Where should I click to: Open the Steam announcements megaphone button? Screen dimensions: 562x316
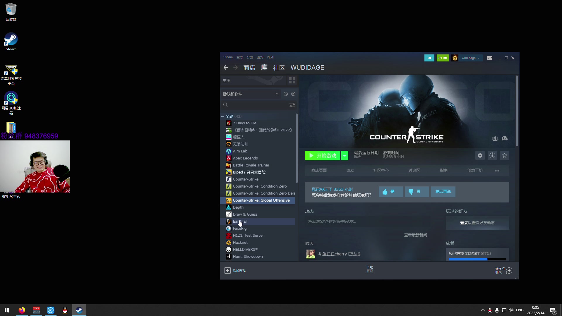point(429,58)
